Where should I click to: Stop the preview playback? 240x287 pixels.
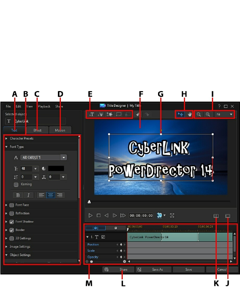tap(98, 216)
